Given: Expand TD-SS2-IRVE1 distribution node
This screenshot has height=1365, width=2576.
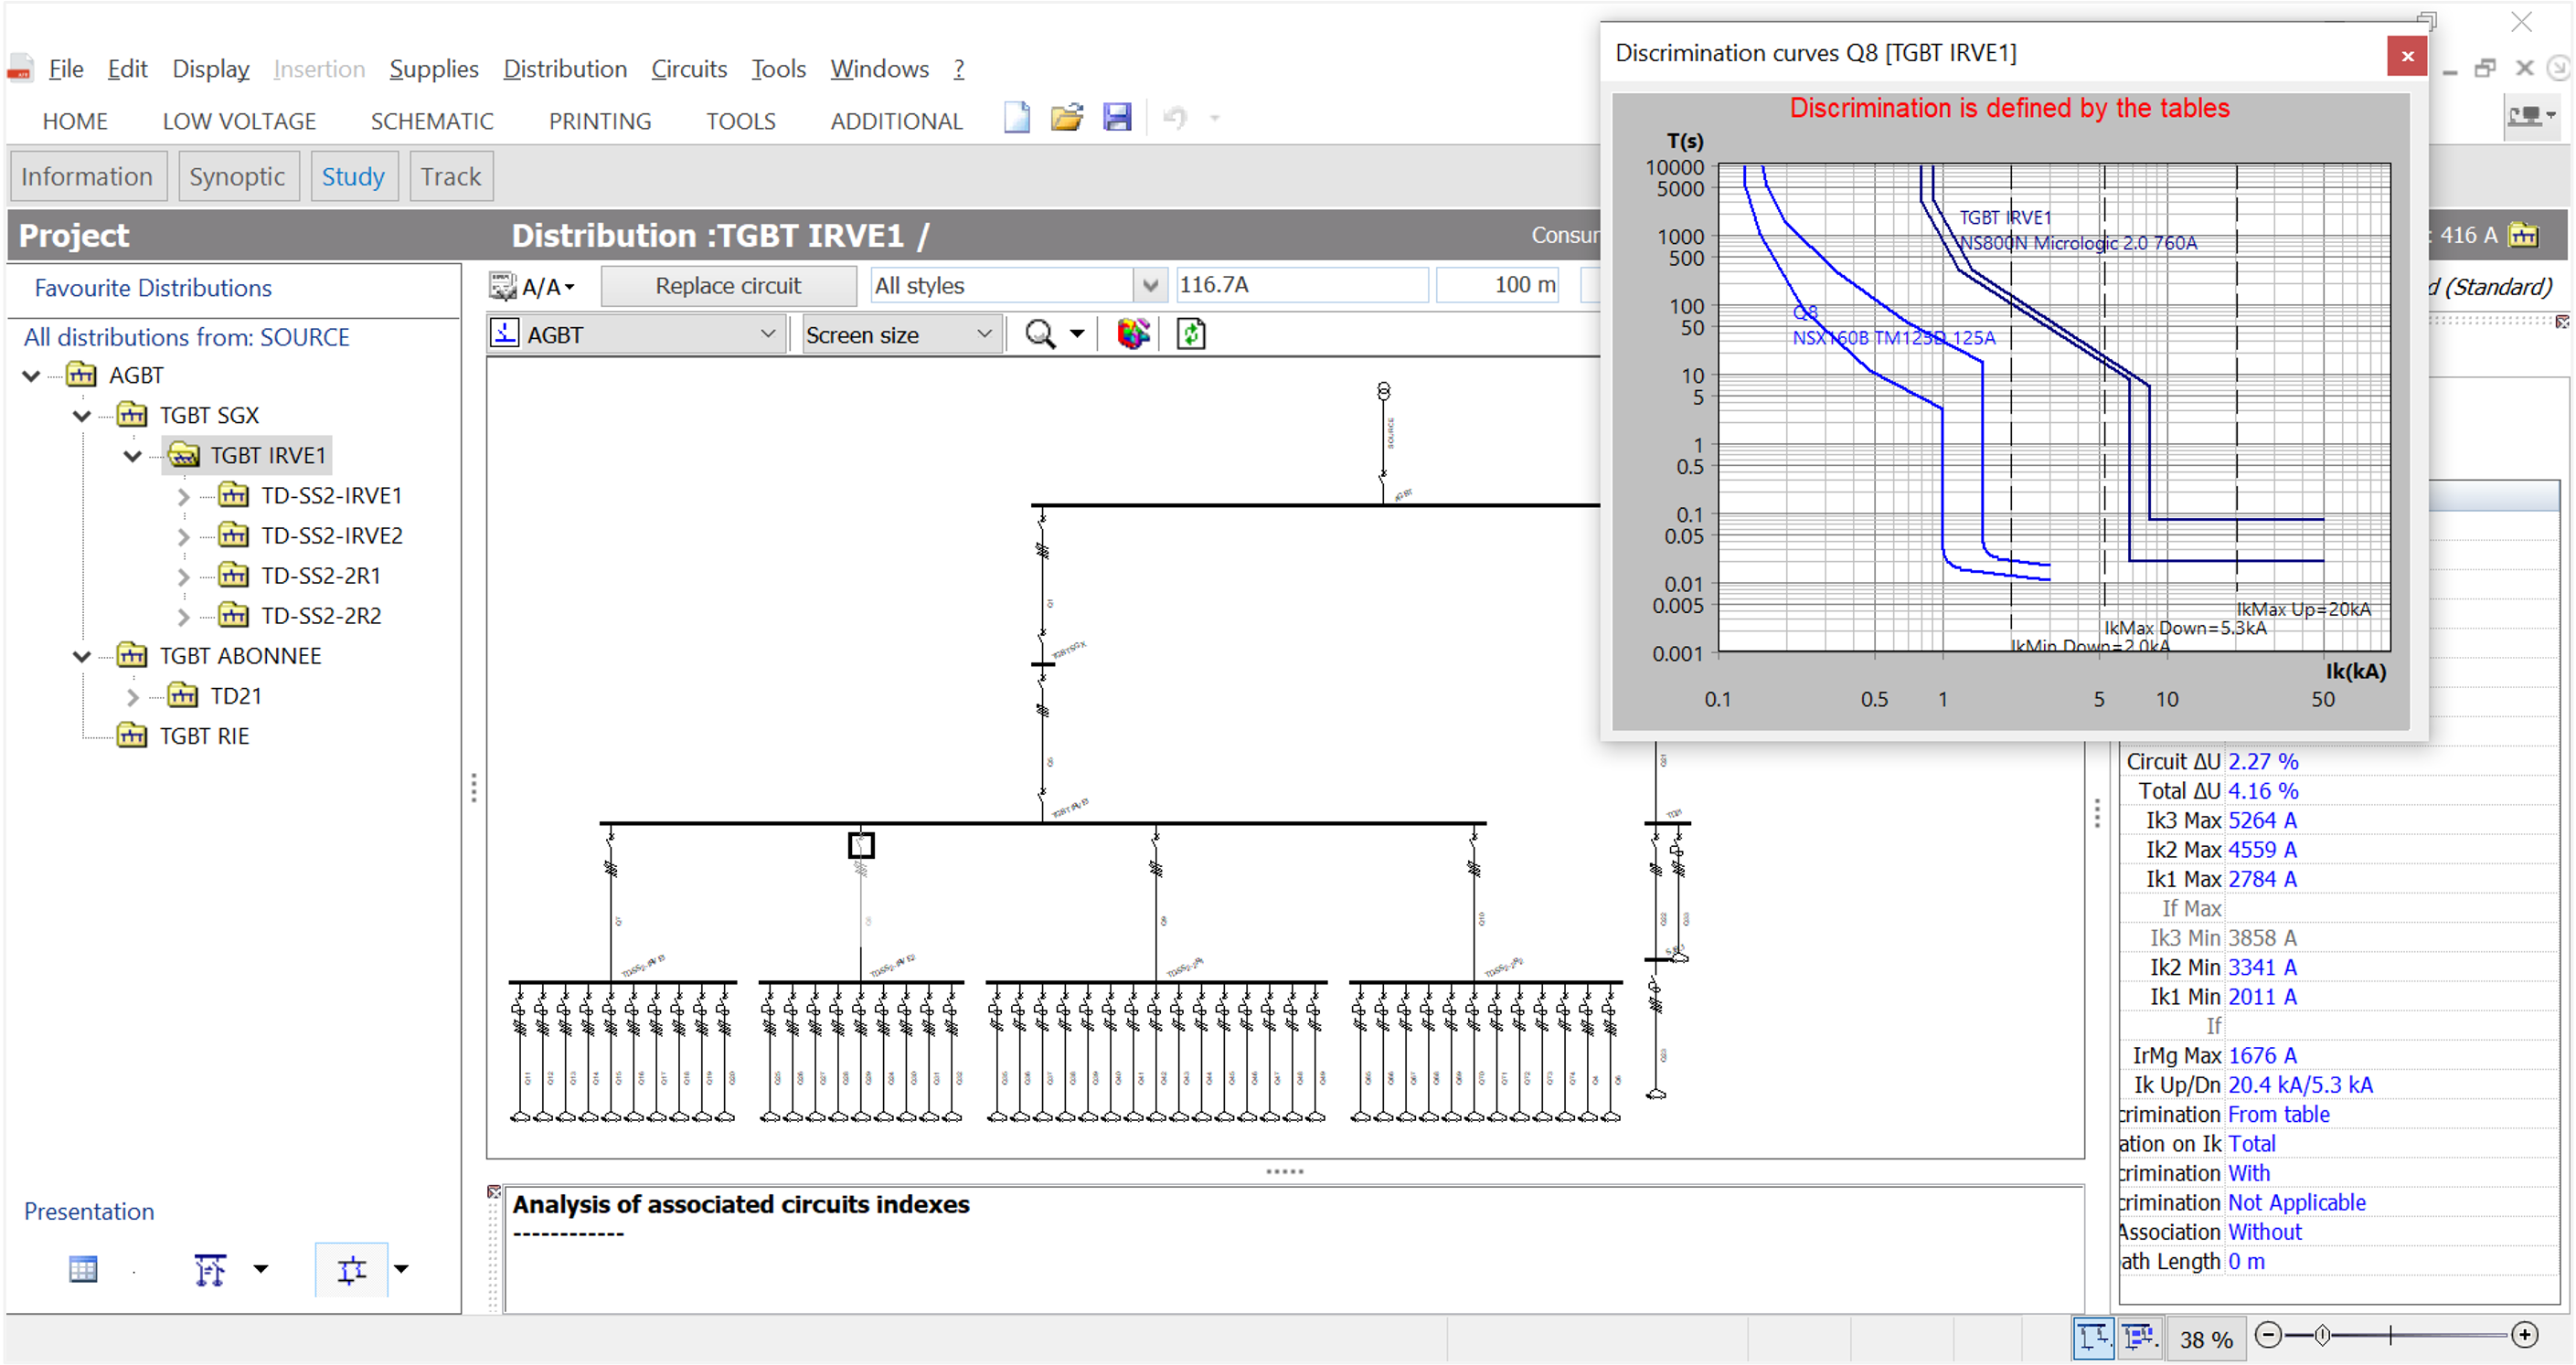Looking at the screenshot, I should coord(184,495).
